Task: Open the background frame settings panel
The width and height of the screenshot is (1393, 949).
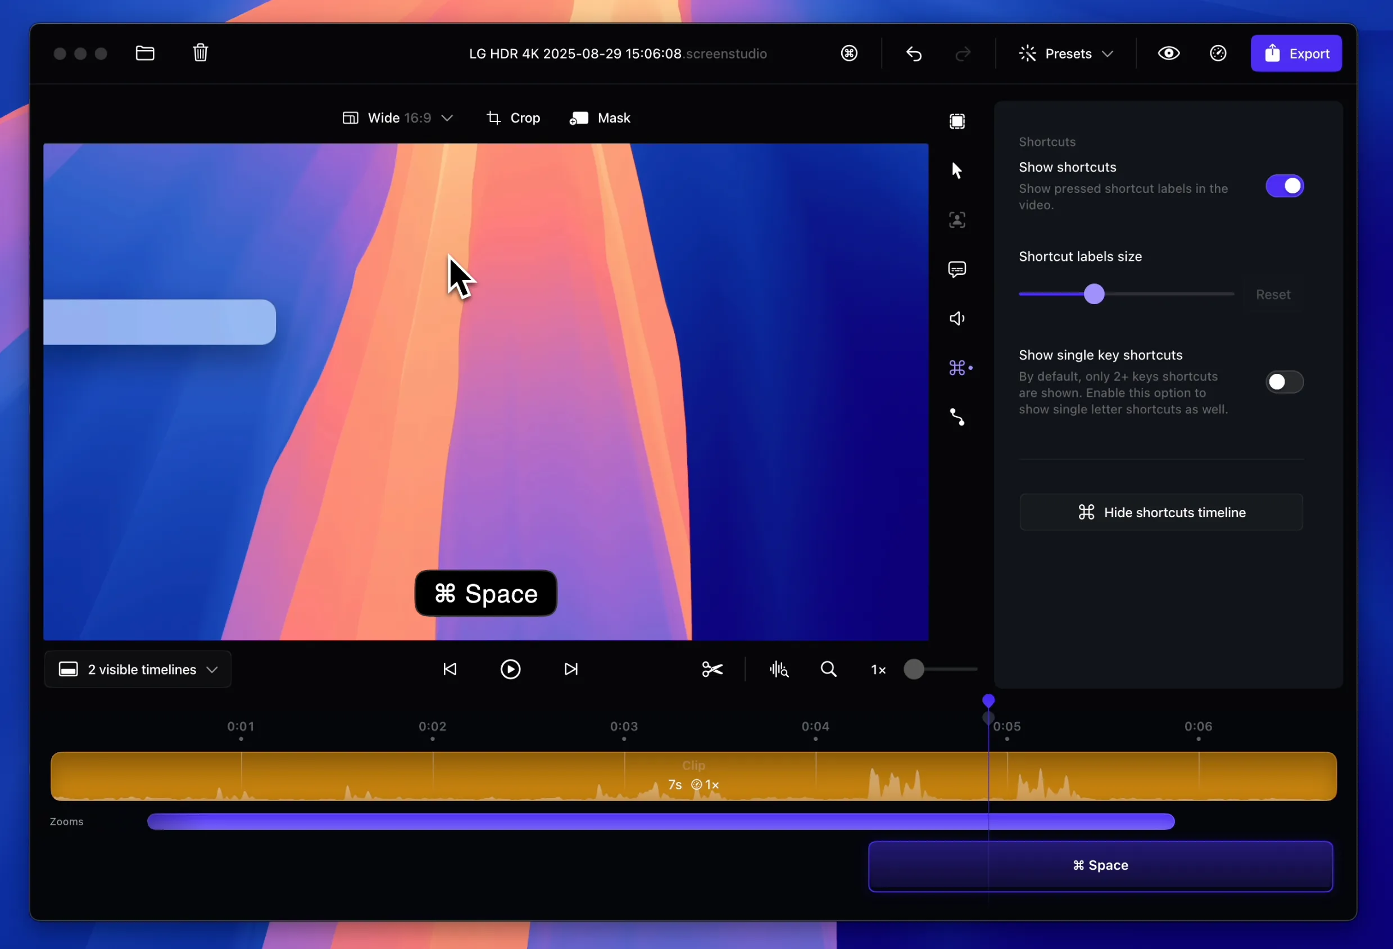Action: click(956, 121)
